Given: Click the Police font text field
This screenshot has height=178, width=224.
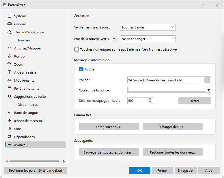Looking at the screenshot, I should point(166,80).
